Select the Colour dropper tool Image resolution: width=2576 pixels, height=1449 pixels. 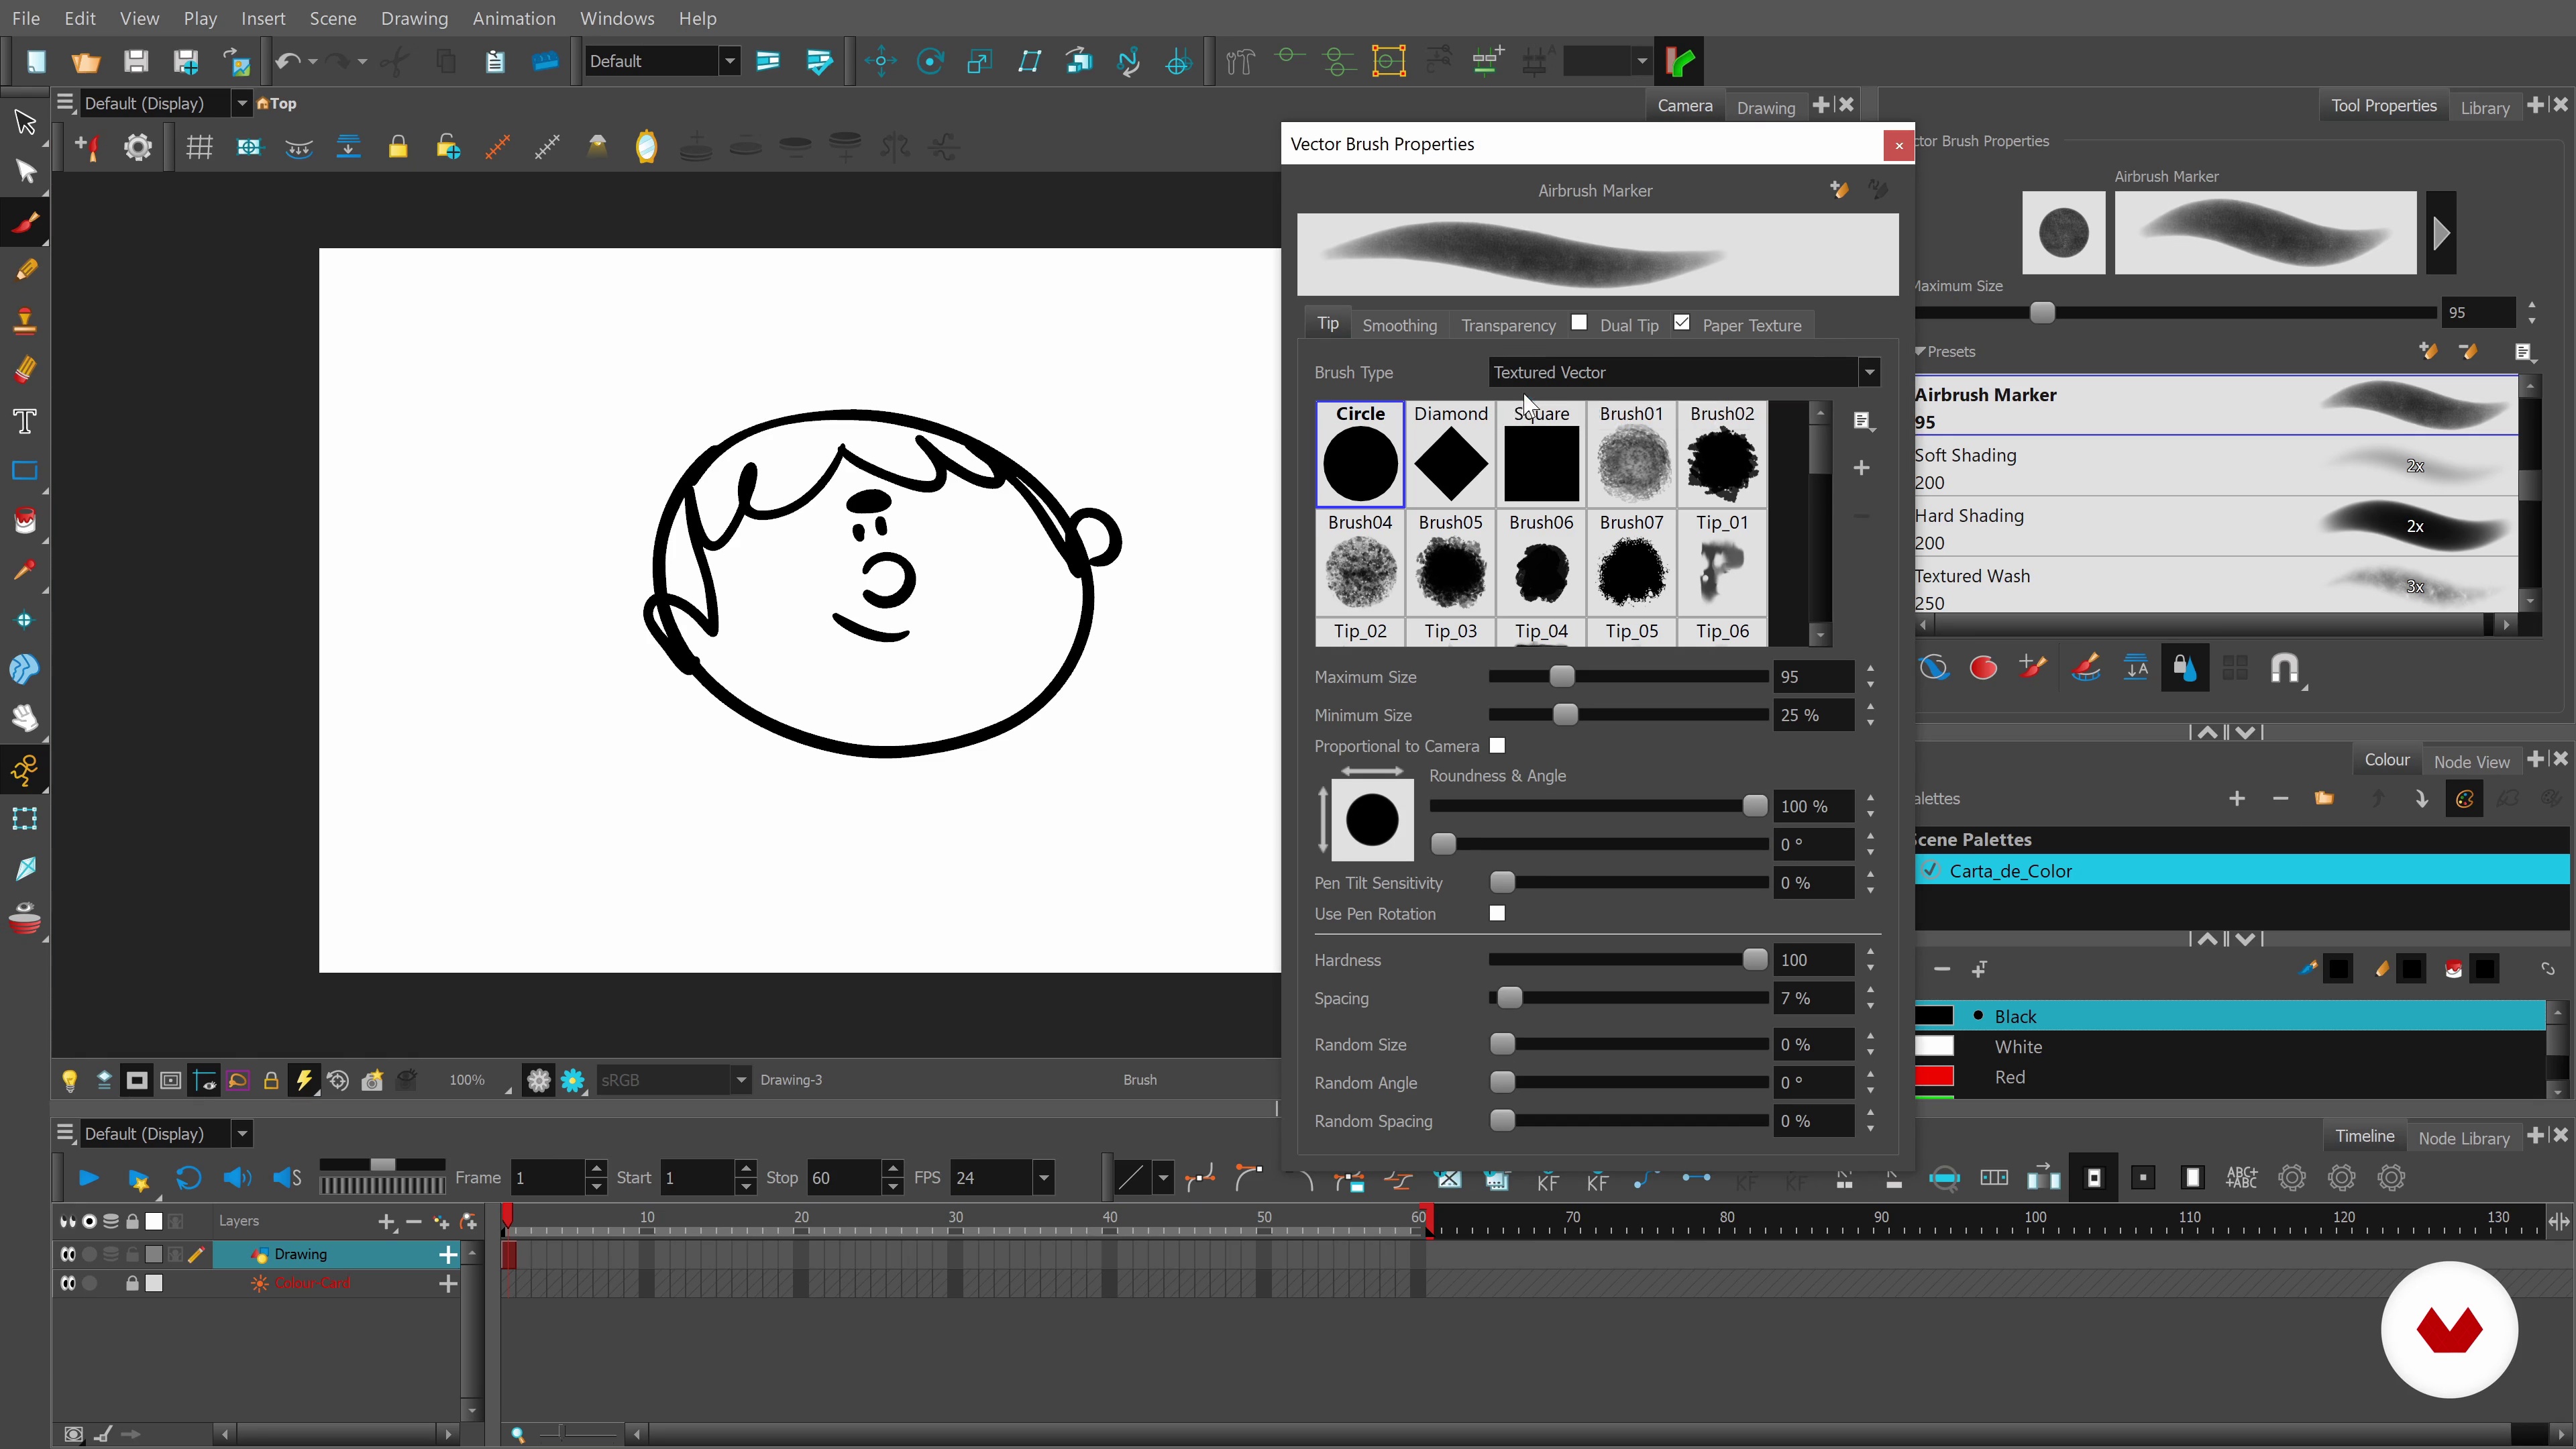25,570
